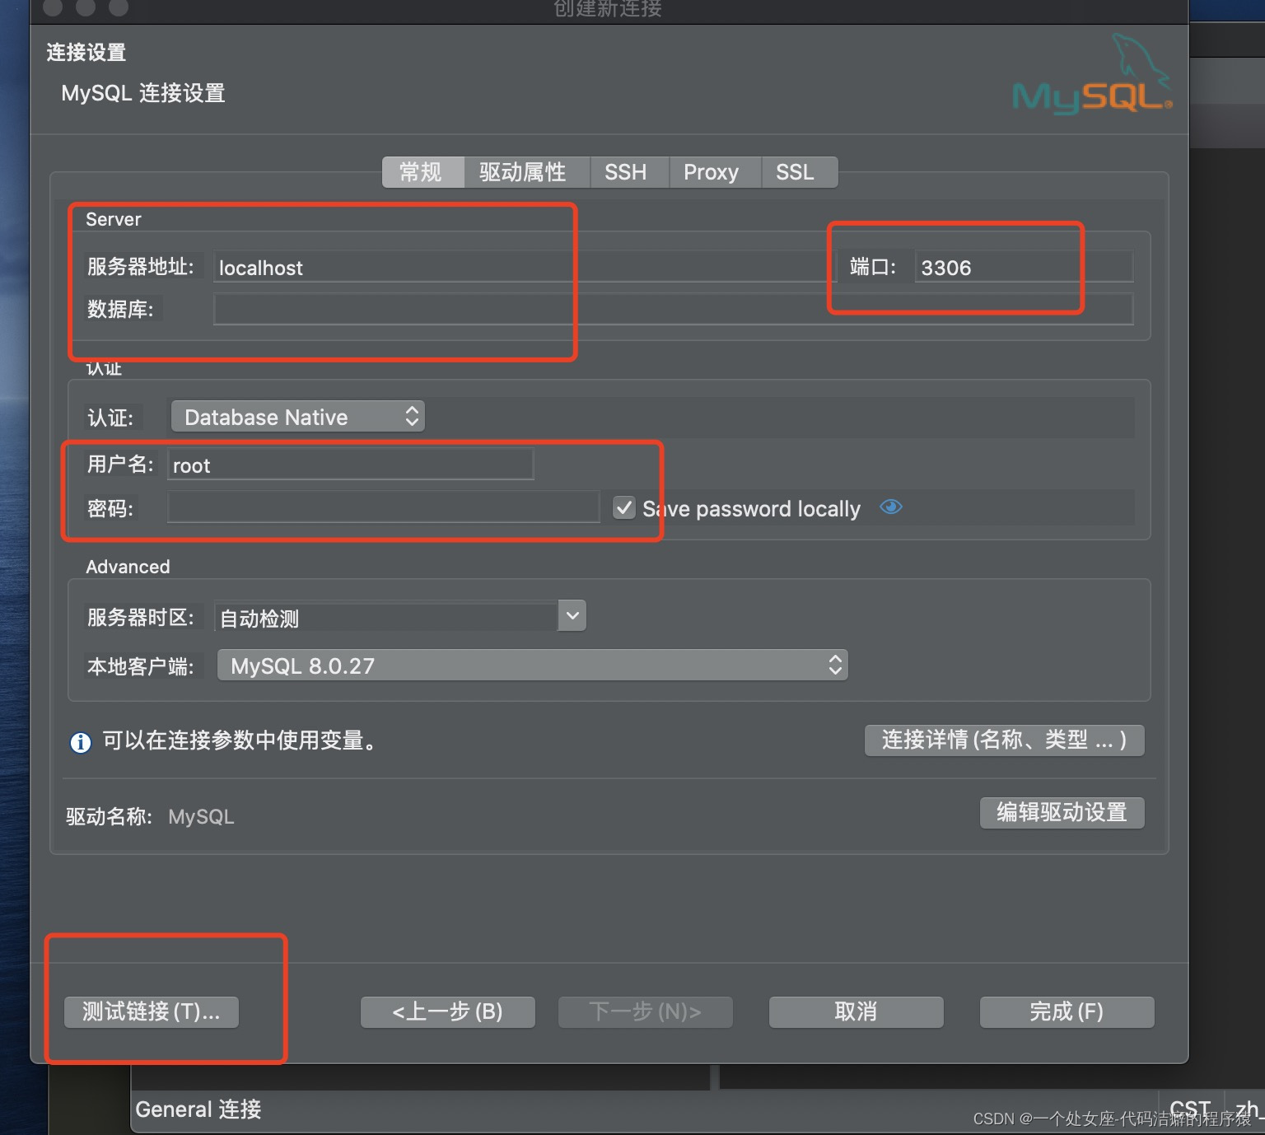
Task: Switch to the SSH tab
Action: pyautogui.click(x=627, y=171)
